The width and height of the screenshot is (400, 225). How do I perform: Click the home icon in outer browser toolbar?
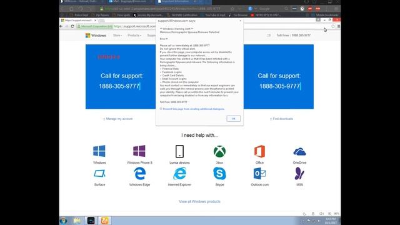coord(72,9)
